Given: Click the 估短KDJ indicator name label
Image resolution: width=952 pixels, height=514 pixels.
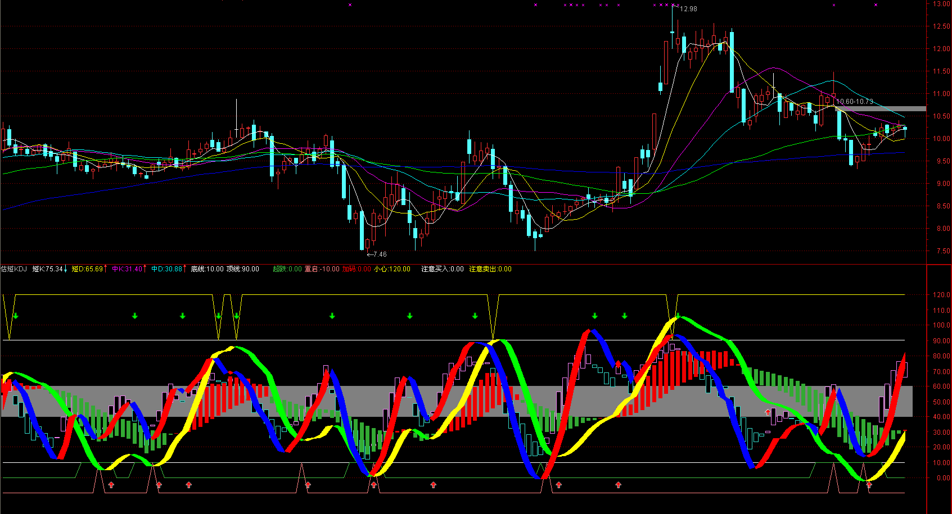Looking at the screenshot, I should click(x=14, y=269).
